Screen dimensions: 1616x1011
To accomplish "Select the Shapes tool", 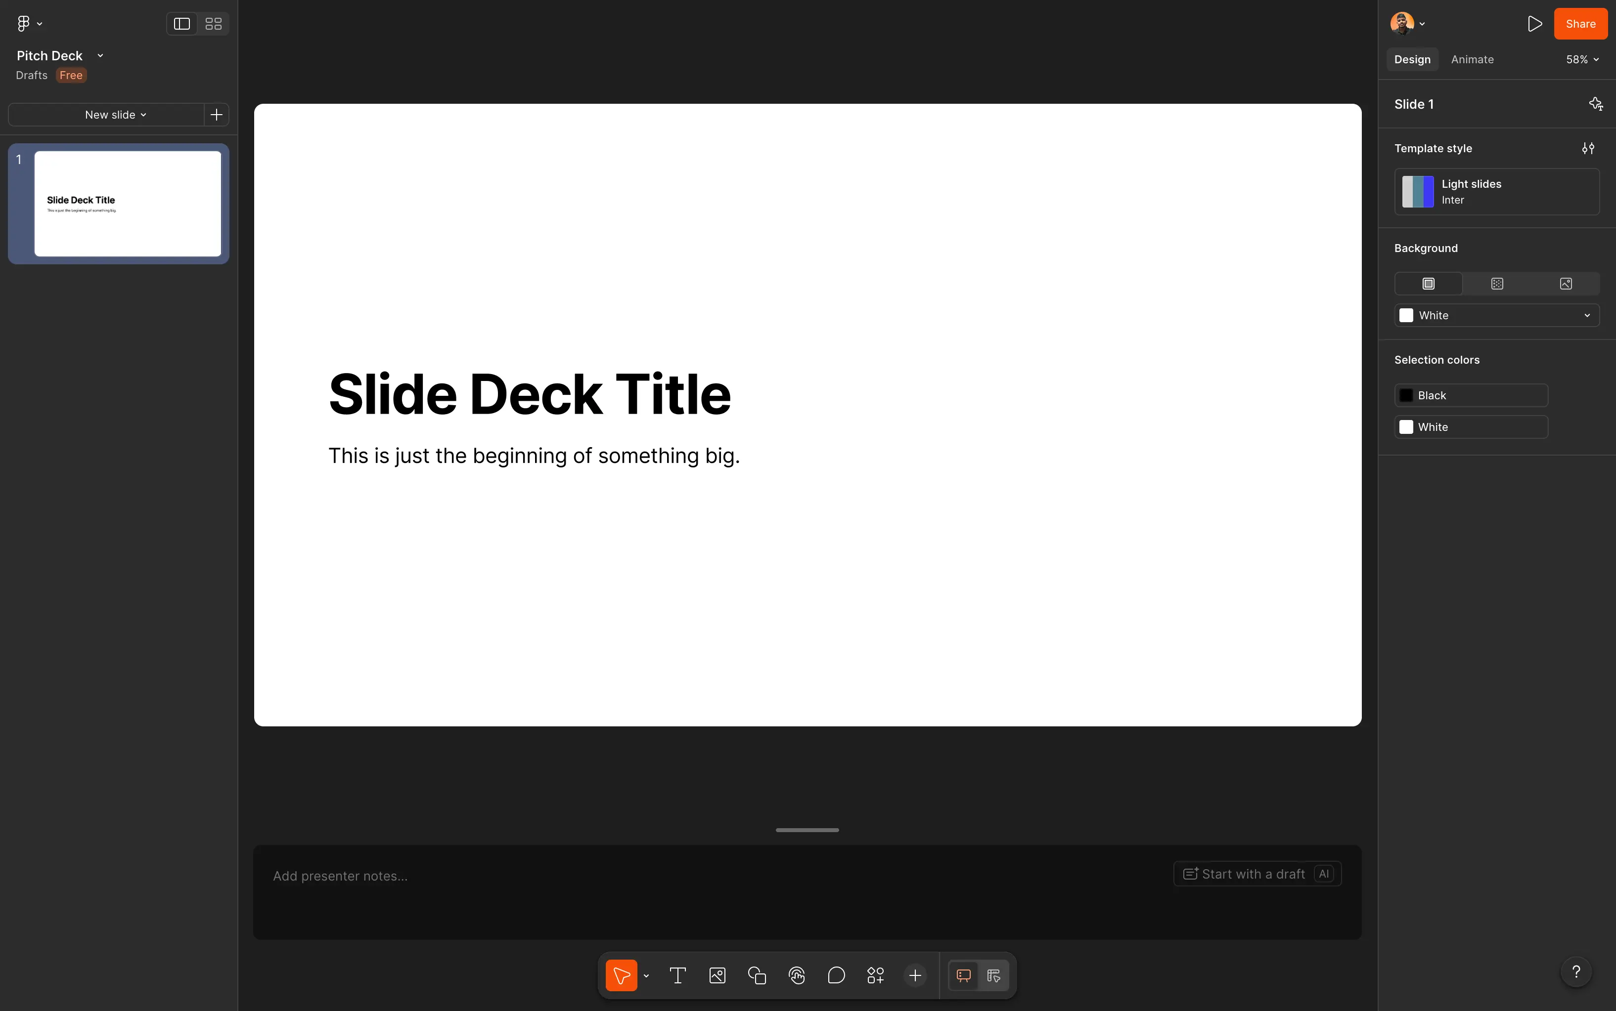I will (757, 975).
